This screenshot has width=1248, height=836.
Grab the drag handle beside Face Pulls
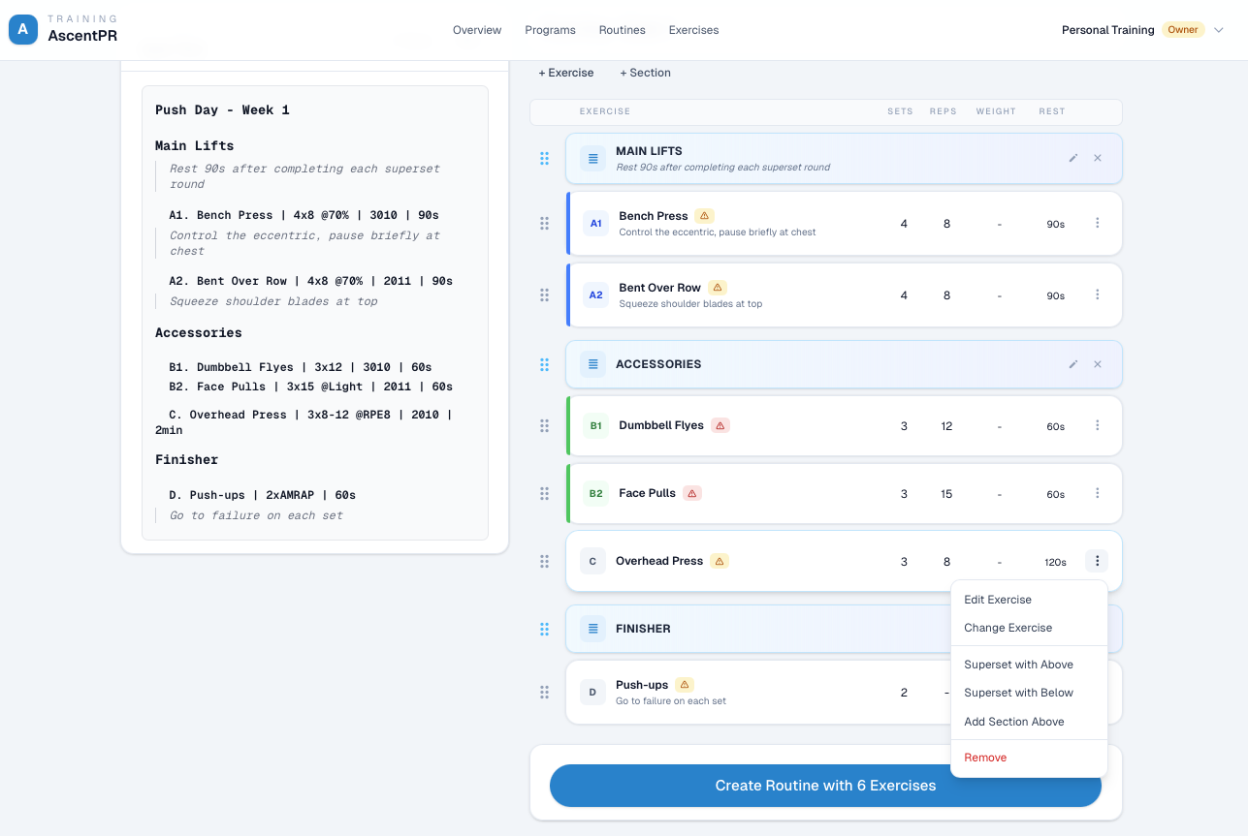pyautogui.click(x=544, y=493)
